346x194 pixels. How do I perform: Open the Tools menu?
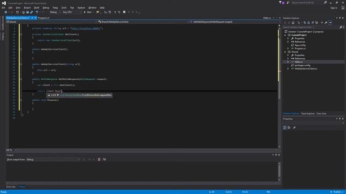click(x=64, y=8)
